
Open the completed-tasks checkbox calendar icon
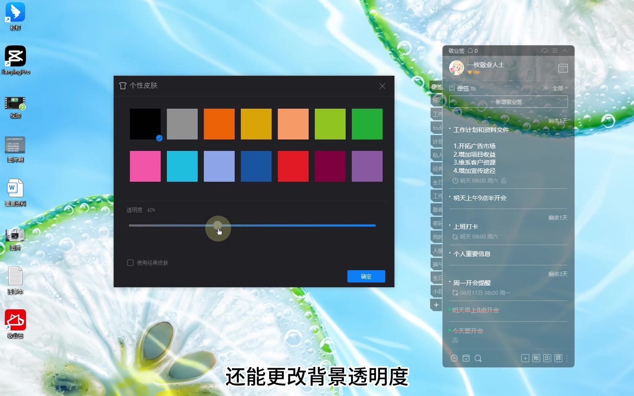(466, 358)
